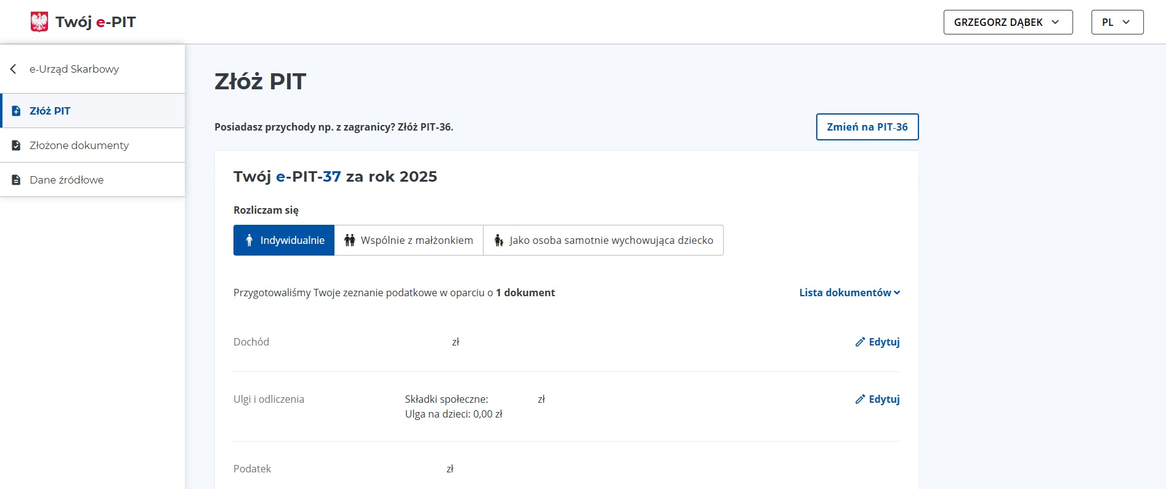Screen dimensions: 1166x489
Task: Open the GRZEGORZ DĄBEK user dropdown
Action: click(x=1008, y=22)
